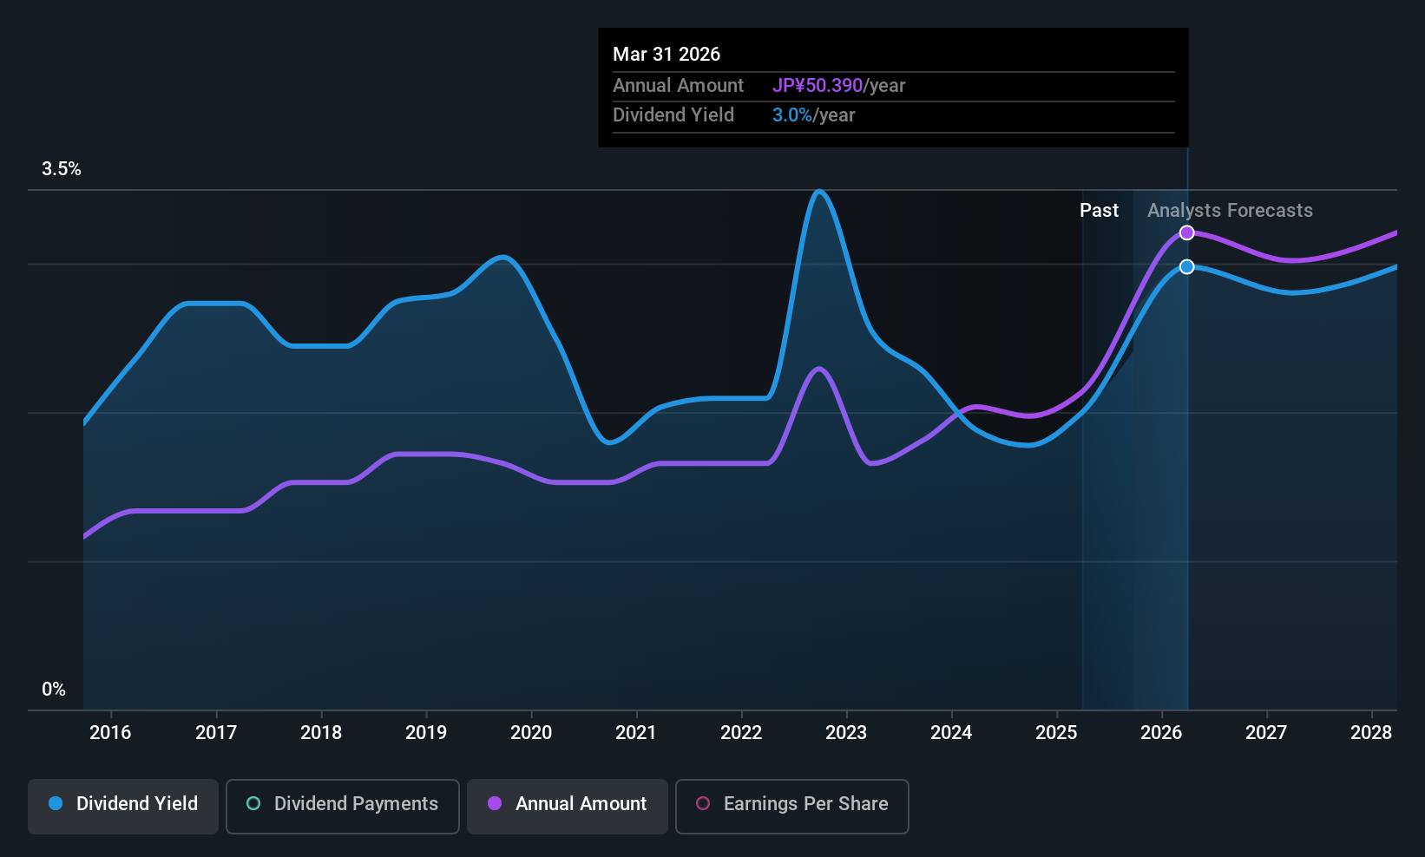Click the Annual Amount tooltip row label
Screen dimensions: 1425x857
click(x=678, y=86)
